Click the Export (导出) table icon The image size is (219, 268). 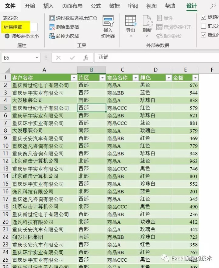(130, 20)
